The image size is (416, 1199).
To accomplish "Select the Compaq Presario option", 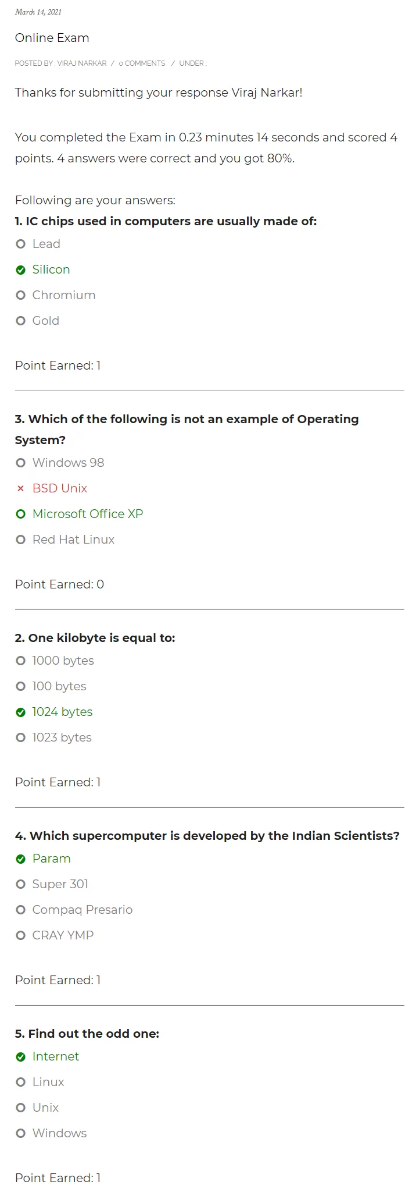I will click(x=21, y=910).
